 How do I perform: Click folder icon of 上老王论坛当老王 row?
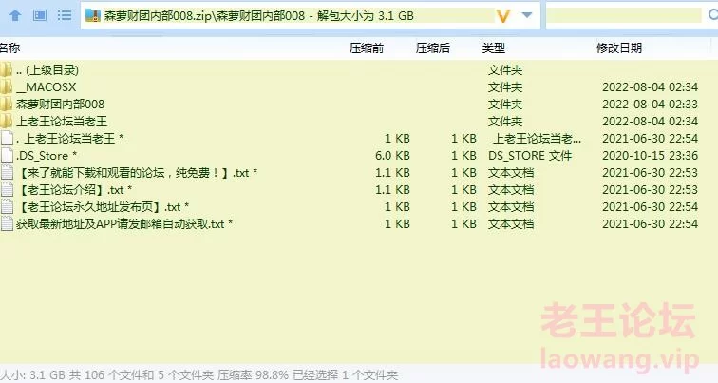click(x=7, y=122)
